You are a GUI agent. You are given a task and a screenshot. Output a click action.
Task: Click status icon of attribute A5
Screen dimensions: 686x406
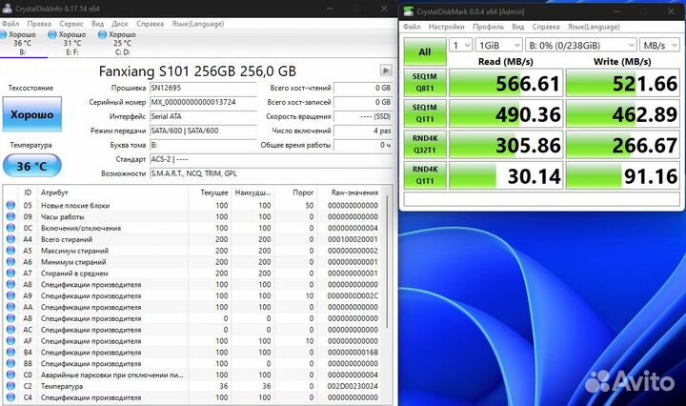pos(10,251)
